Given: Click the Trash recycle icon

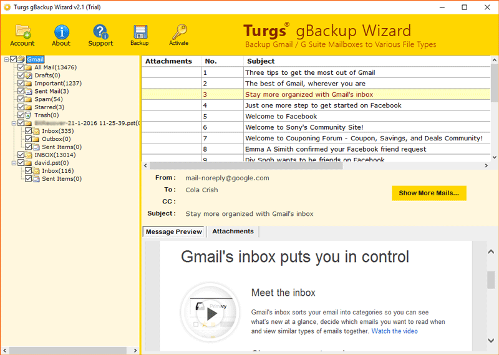Looking at the screenshot, I should (x=28, y=115).
